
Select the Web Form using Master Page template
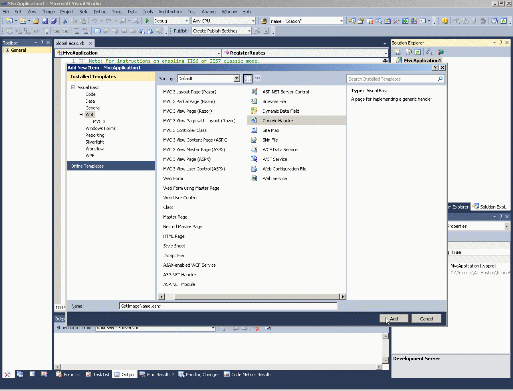191,188
